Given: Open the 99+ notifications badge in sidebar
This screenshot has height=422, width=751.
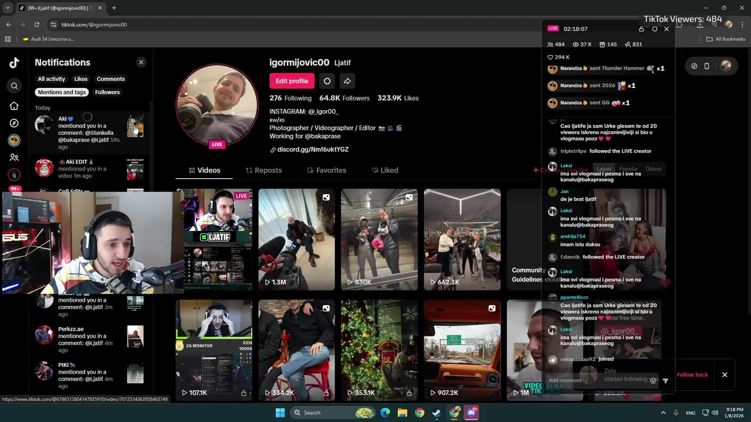Looking at the screenshot, I should [15, 189].
